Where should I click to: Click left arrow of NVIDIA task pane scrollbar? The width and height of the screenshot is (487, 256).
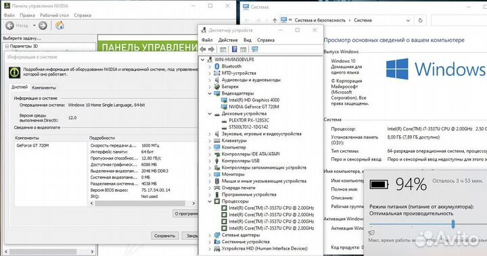(x=6, y=251)
